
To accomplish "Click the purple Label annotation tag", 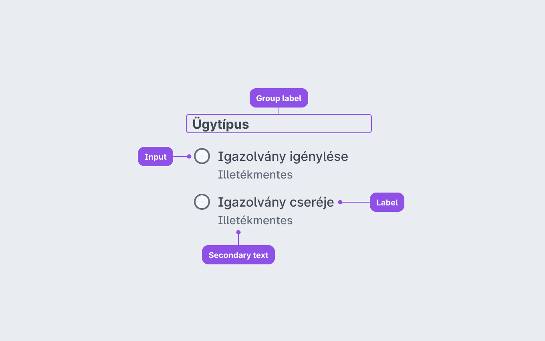I will [x=387, y=202].
